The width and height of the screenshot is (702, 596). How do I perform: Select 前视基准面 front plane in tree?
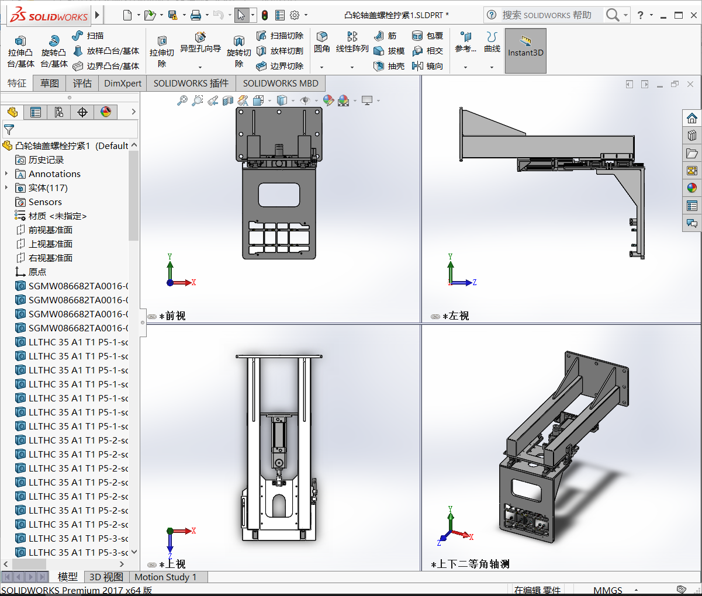pos(44,230)
